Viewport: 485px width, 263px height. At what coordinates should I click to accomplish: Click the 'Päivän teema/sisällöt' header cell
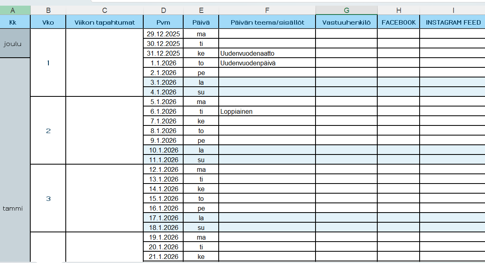coord(267,23)
